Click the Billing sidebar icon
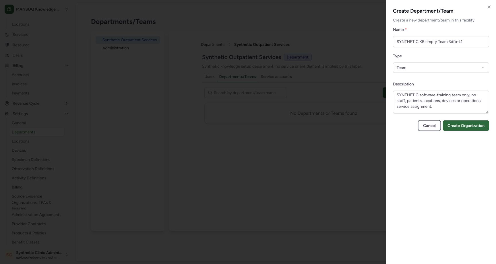 click(x=7, y=66)
